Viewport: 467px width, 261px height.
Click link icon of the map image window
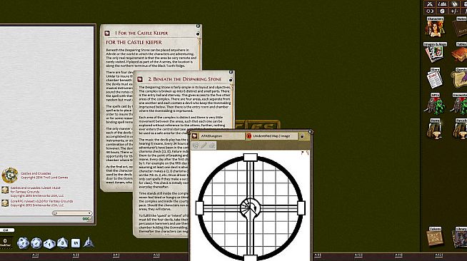tap(195, 136)
